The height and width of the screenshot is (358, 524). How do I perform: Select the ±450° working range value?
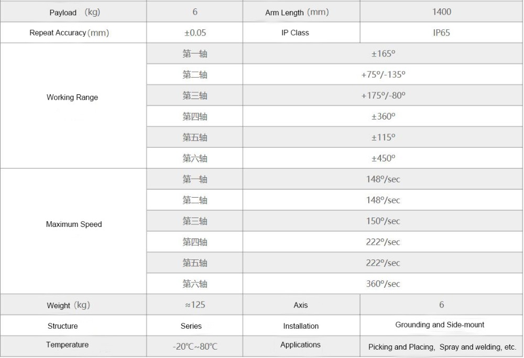384,158
